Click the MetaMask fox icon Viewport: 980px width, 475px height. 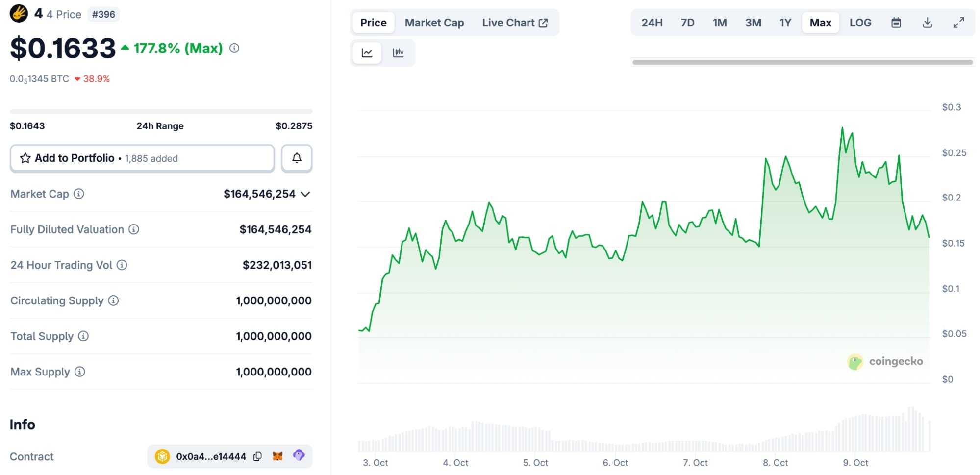(277, 456)
